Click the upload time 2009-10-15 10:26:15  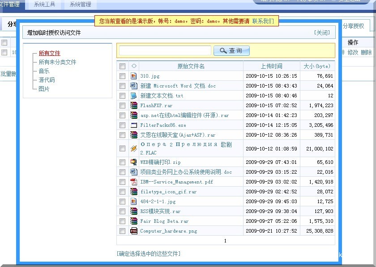[x=271, y=76]
